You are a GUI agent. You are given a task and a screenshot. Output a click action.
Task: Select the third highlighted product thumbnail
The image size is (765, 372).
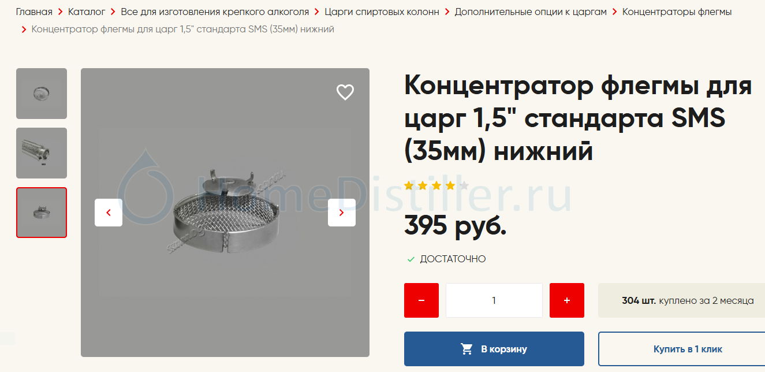click(42, 213)
